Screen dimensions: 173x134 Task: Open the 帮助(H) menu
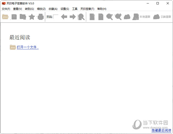[x=102, y=9]
